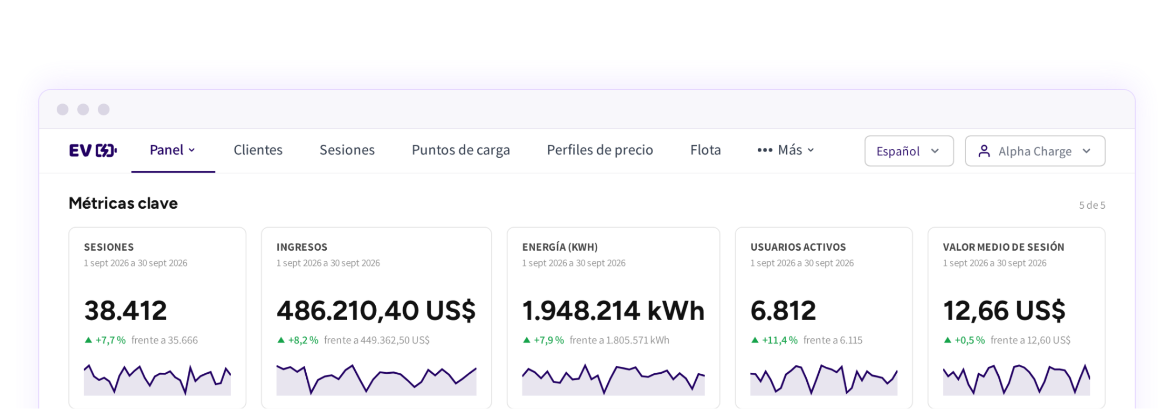Viewport: 1174px width, 409px height.
Task: Go to the Clientes tab
Action: point(258,150)
